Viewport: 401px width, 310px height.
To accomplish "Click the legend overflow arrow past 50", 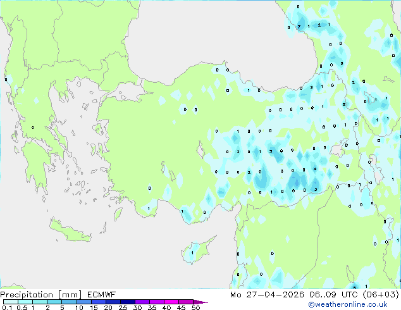I will (x=200, y=302).
